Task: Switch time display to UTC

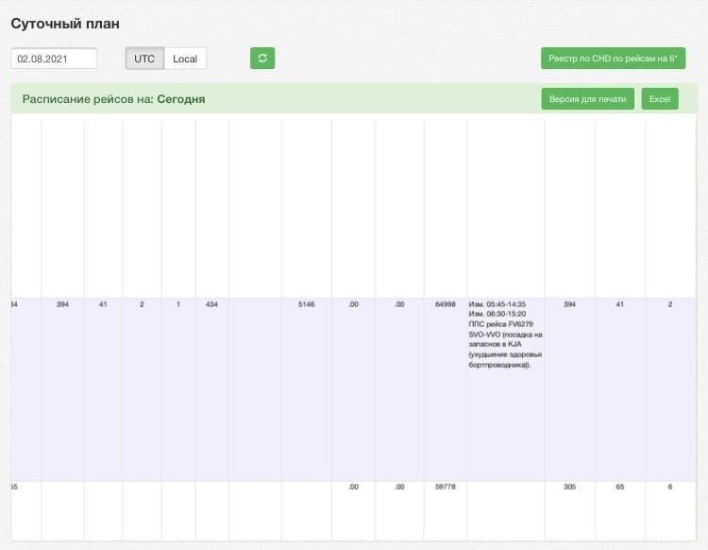Action: pos(144,59)
